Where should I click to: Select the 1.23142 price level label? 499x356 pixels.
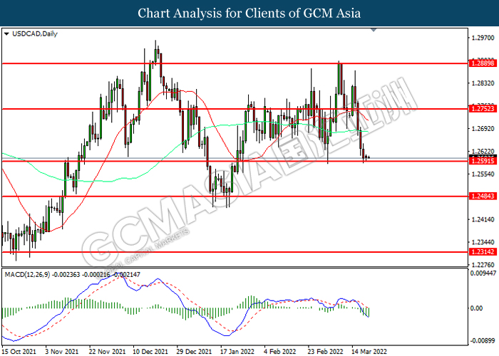(483, 252)
